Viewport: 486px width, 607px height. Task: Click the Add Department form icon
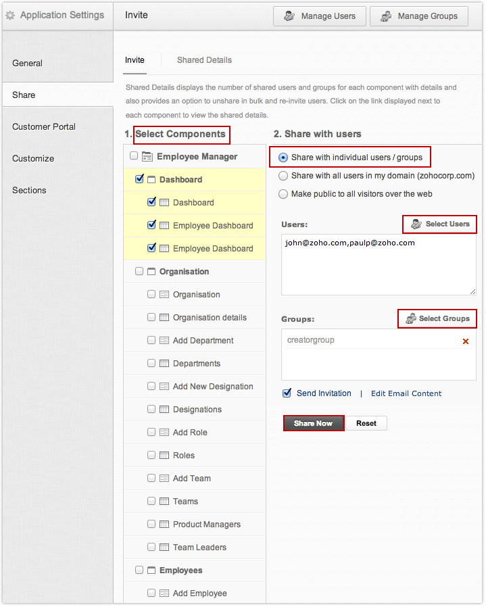(x=164, y=341)
